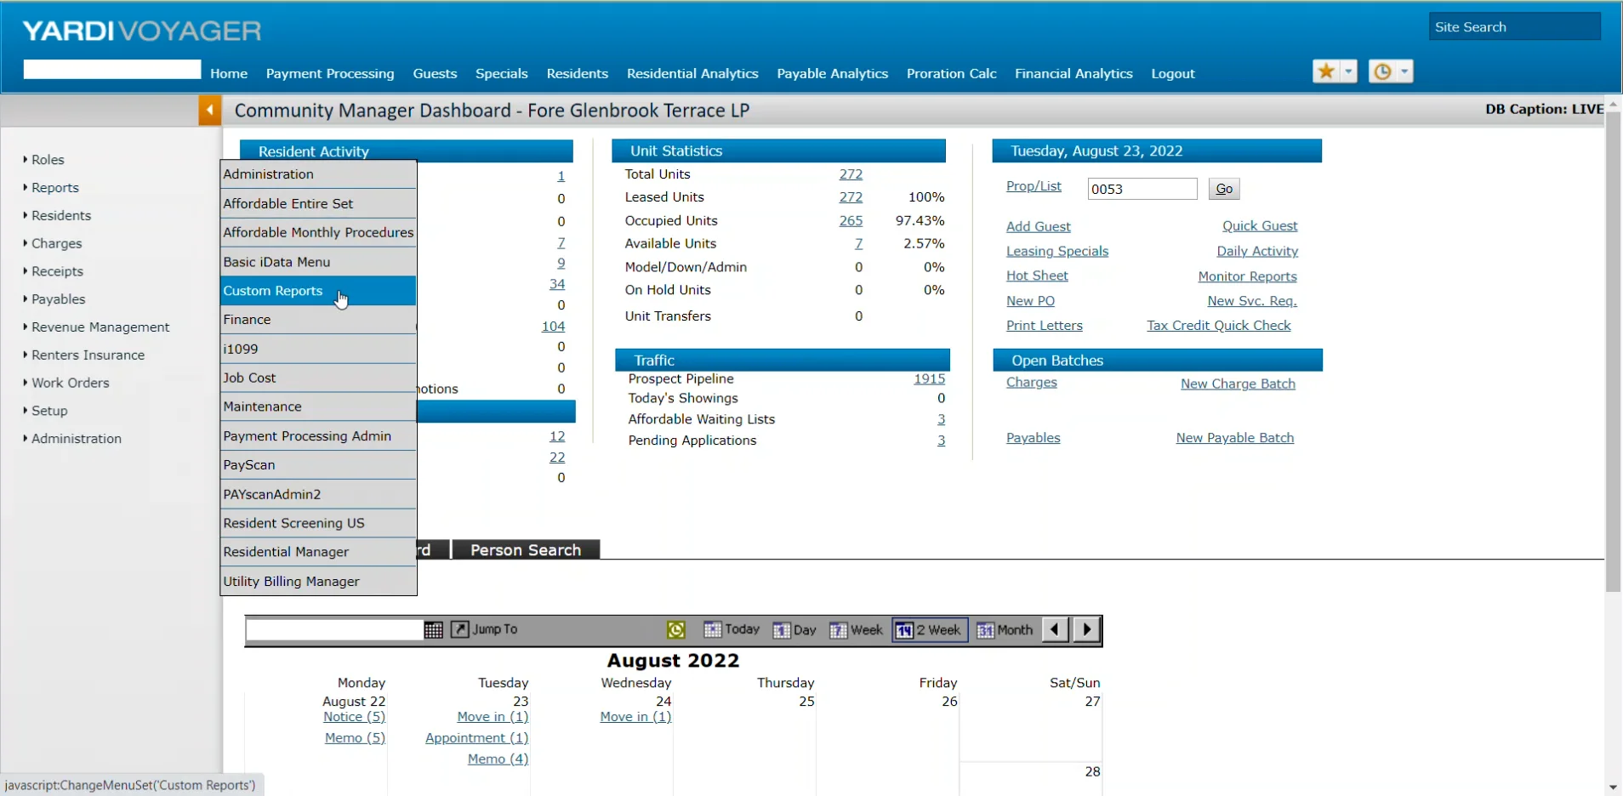Viewport: 1623px width, 796px height.
Task: Open the Tax Credit Quick Check link
Action: [1218, 326]
